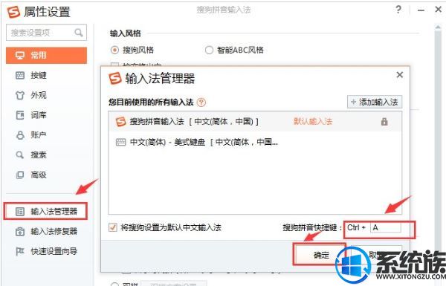Click the keyboard icon beside 按键
This screenshot has width=446, height=286.
coord(20,75)
